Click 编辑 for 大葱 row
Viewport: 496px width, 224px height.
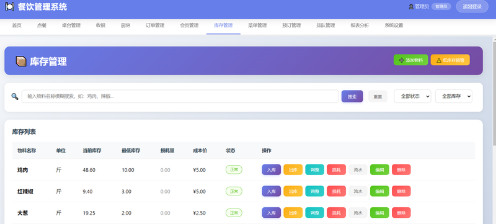379,213
